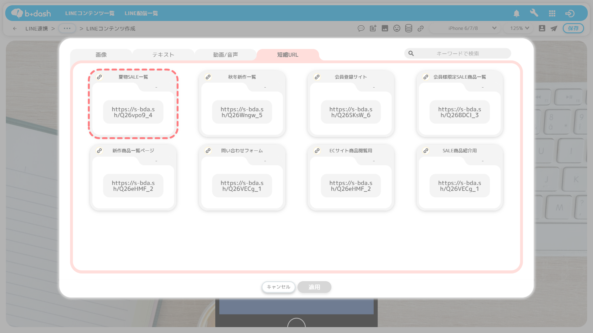
Task: Click the emoji smiley icon
Action: [x=397, y=29]
